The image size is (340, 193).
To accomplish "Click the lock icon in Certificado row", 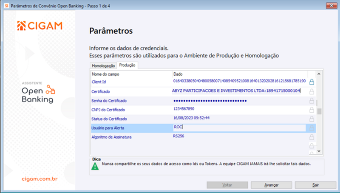I will [x=312, y=91].
